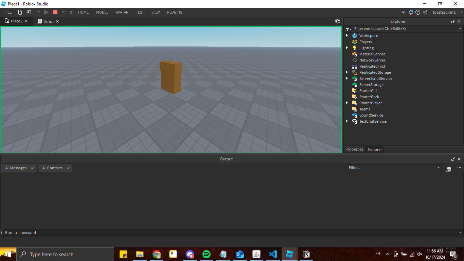Screen dimensions: 464x261
Task: Click the red Stop button in quick access toolbar
Action: pos(55,12)
